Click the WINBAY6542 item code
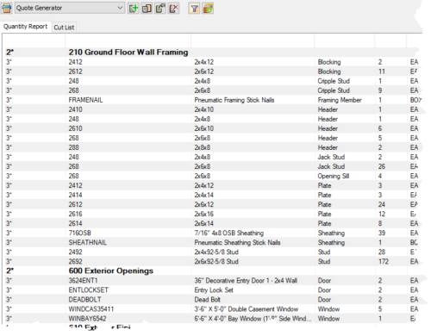 [87, 318]
